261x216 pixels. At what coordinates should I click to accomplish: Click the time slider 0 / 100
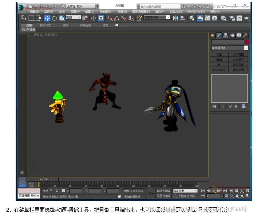pos(44,179)
